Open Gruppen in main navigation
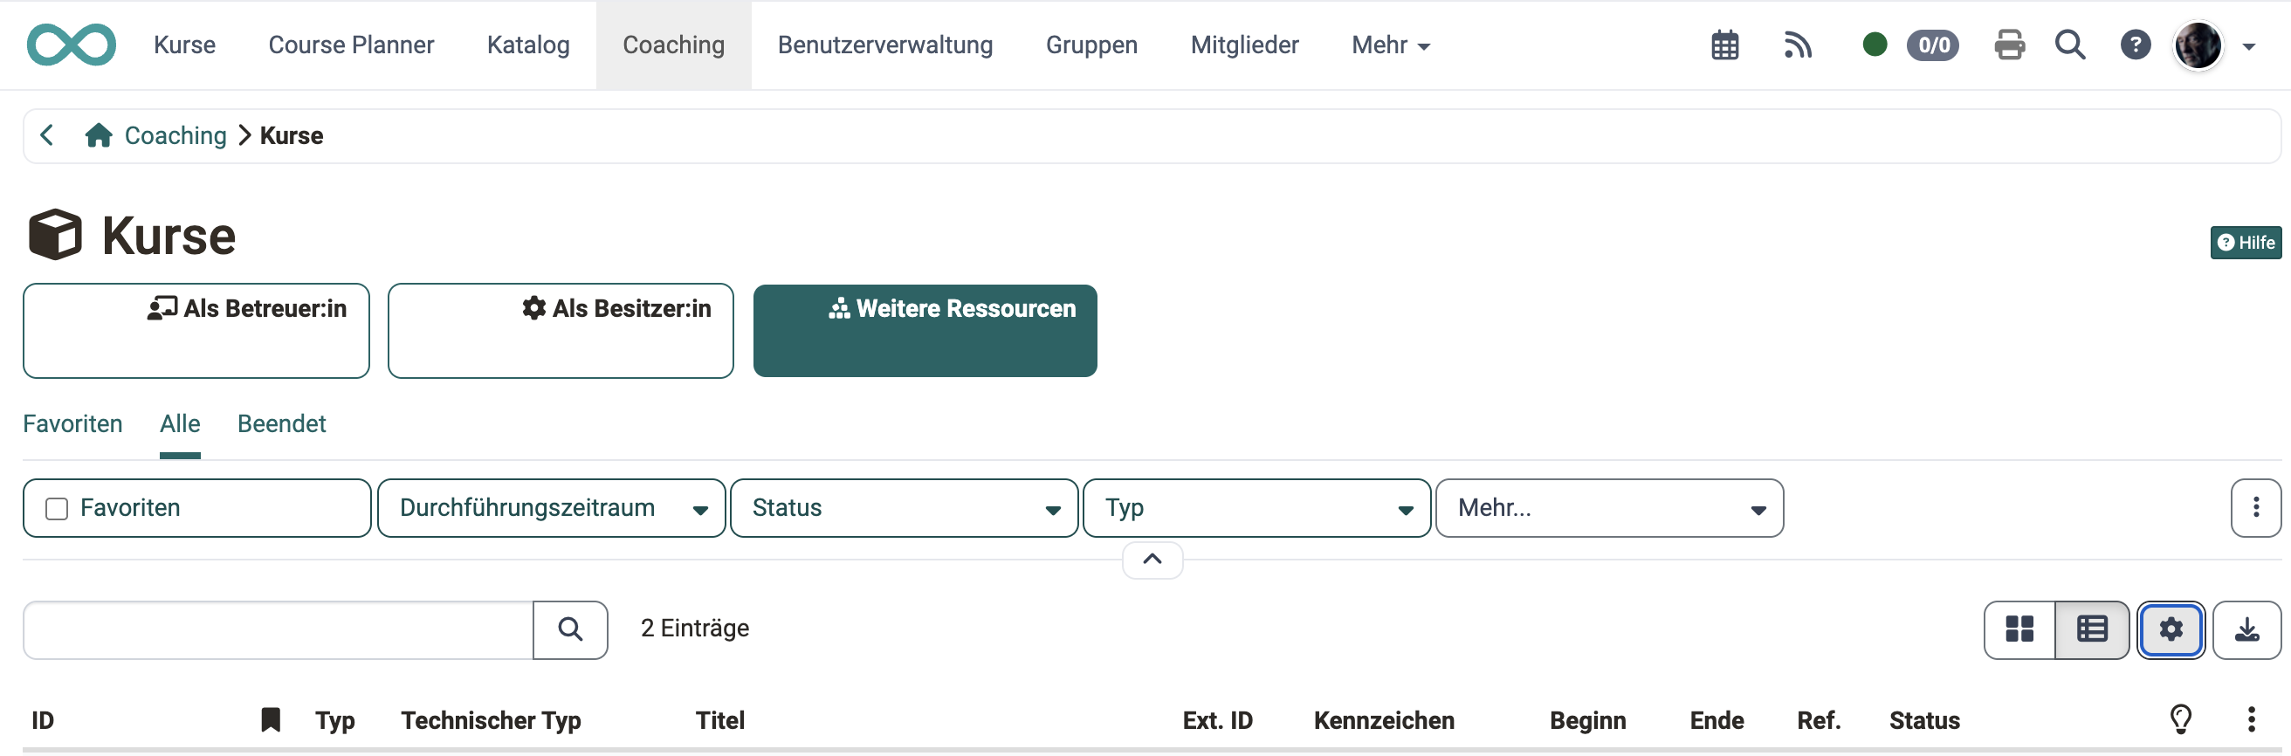Image resolution: width=2291 pixels, height=756 pixels. coord(1091,45)
